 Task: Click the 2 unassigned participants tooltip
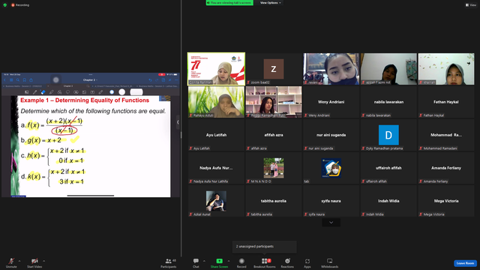265,247
